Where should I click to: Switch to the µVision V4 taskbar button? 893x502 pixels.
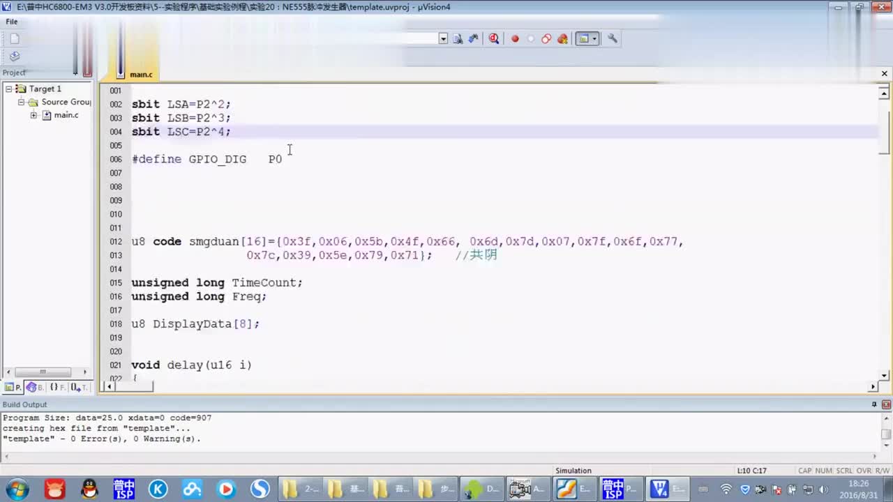point(668,489)
